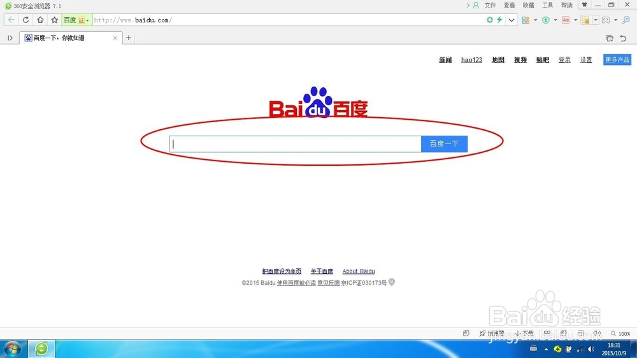Open the 意见反馈 link
The image size is (637, 358).
[x=329, y=283]
